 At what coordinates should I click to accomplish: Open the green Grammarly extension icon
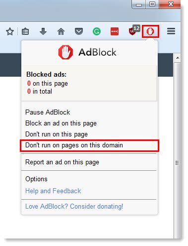(97, 31)
